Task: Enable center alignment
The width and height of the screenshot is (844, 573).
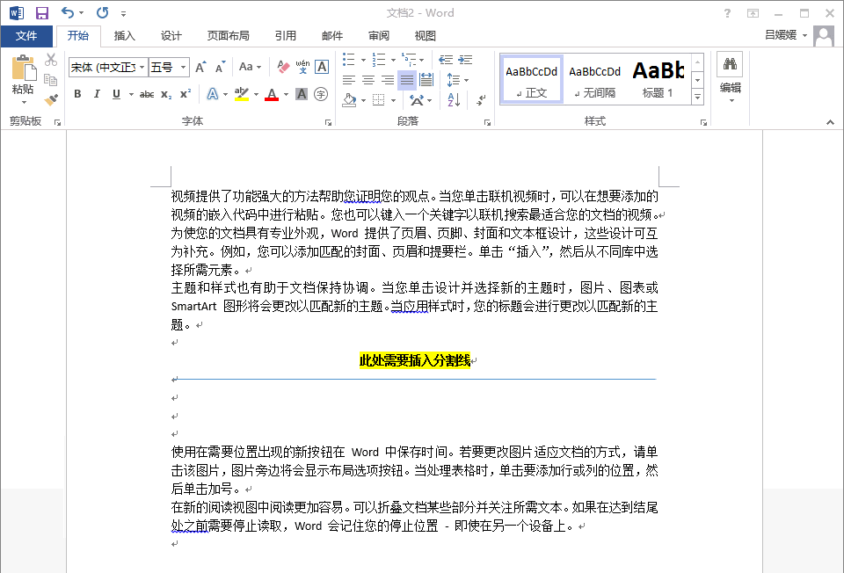Action: pos(369,79)
